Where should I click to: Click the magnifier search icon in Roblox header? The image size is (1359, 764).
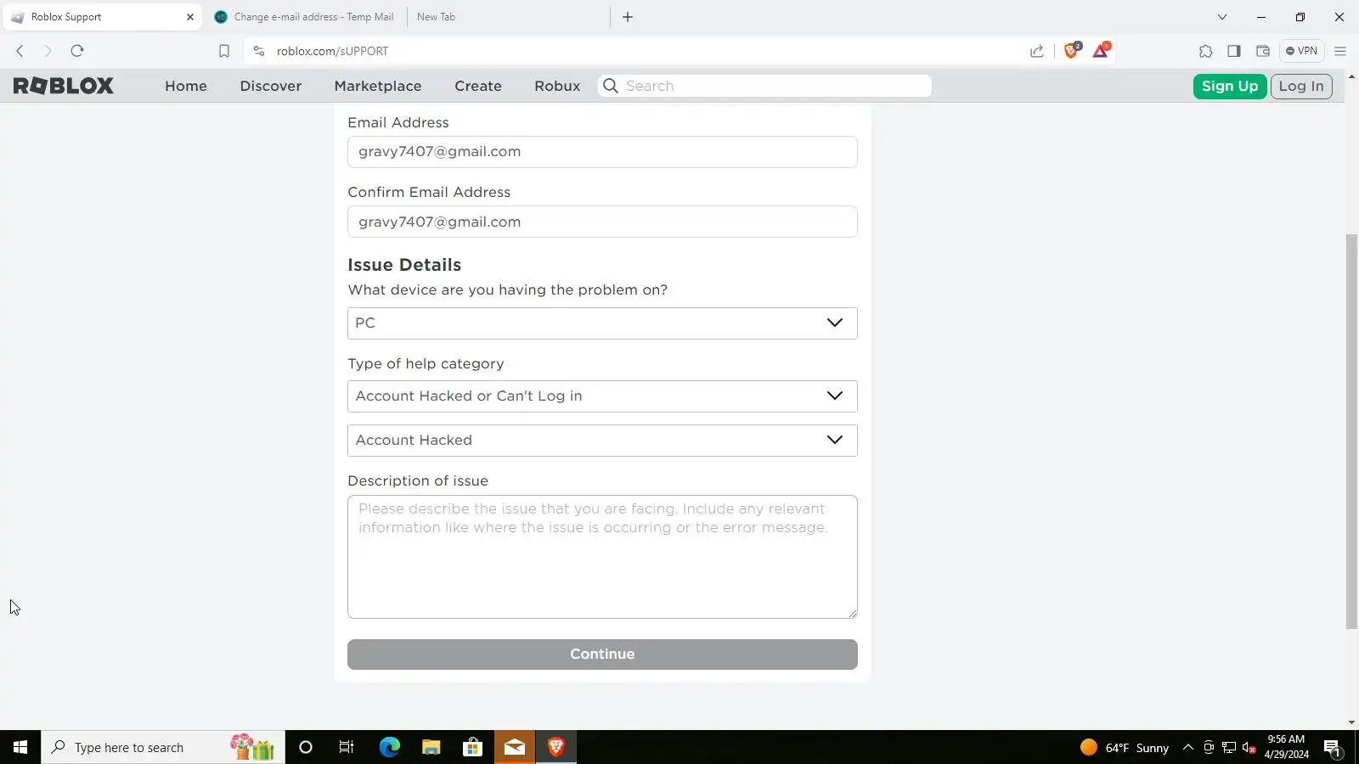[x=610, y=86]
